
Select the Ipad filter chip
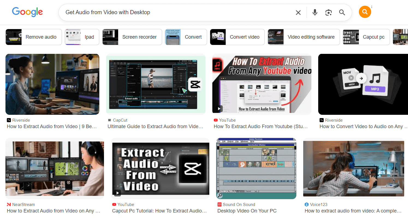point(81,37)
